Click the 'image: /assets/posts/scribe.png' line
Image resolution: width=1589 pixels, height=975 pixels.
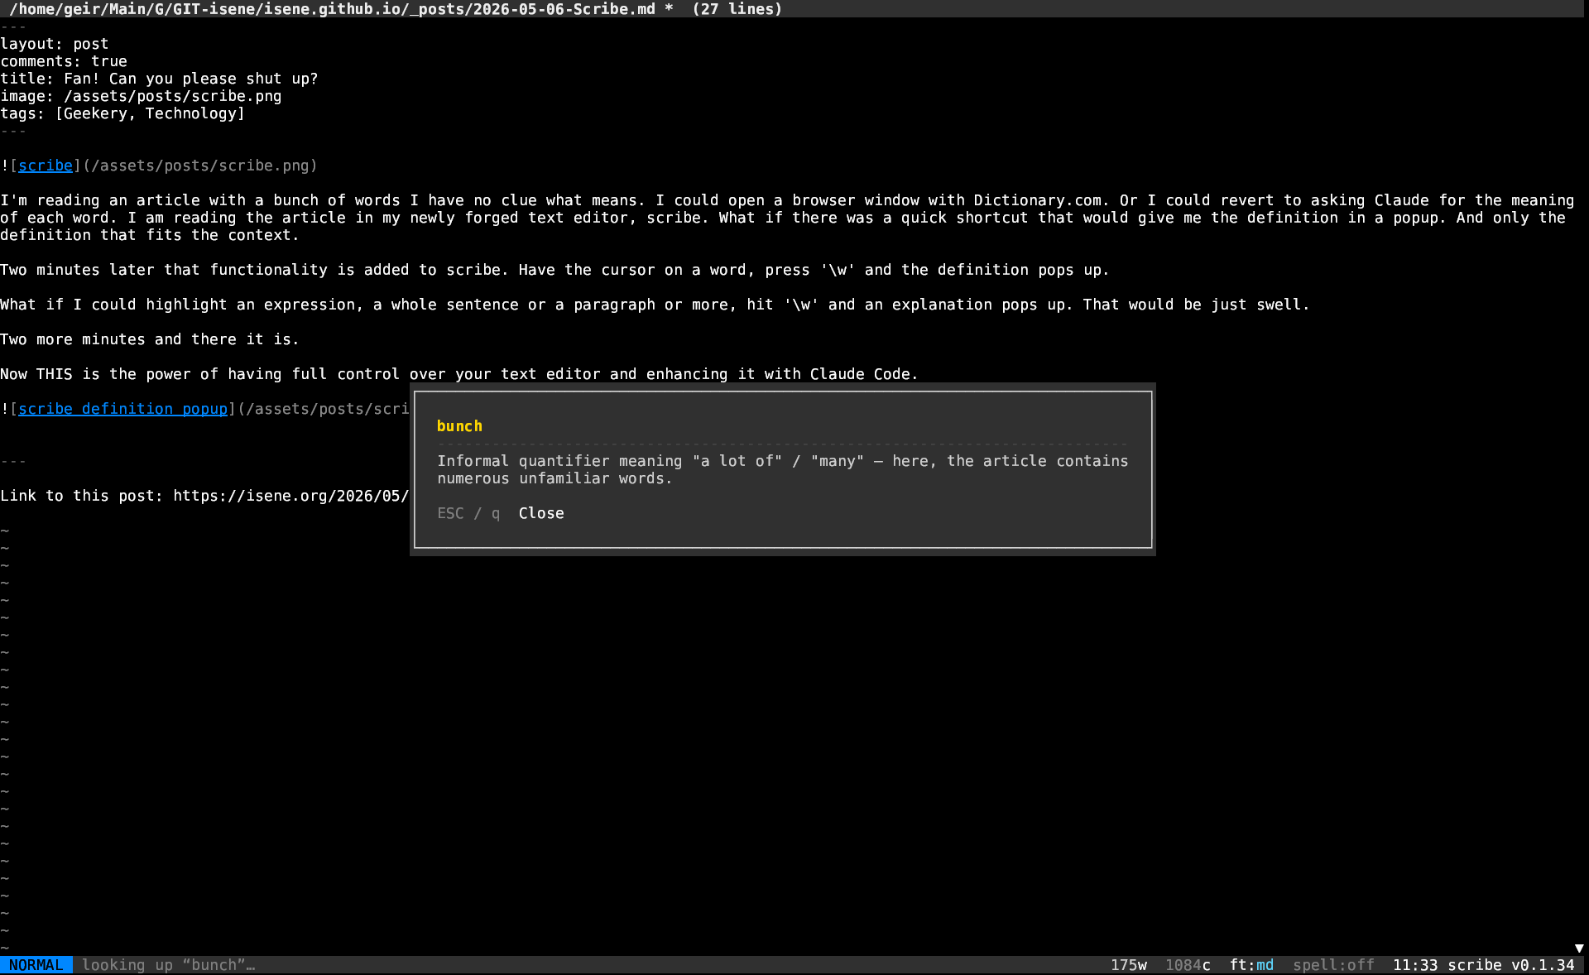point(141,96)
